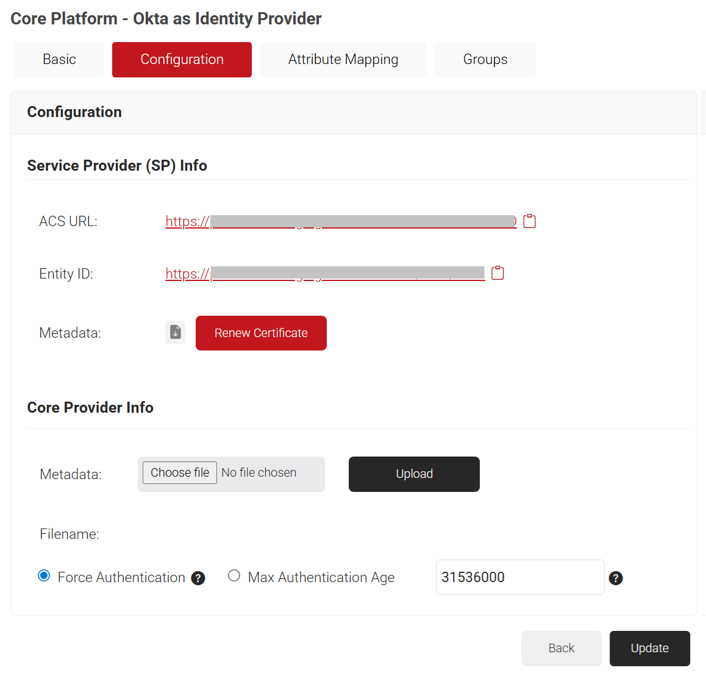Copy the ACS URL to clipboard
The height and width of the screenshot is (676, 706).
pyautogui.click(x=529, y=221)
